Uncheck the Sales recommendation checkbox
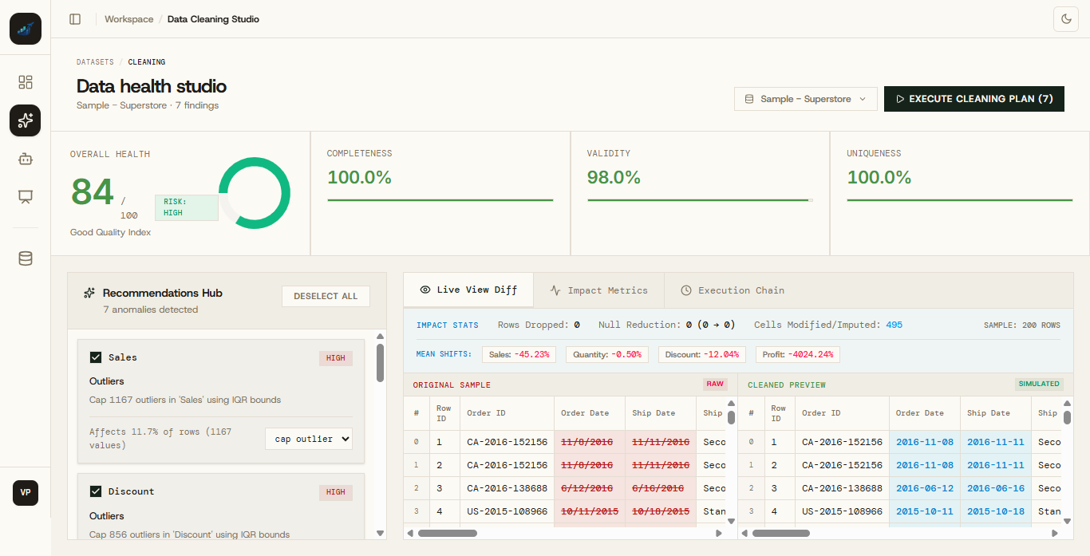This screenshot has width=1090, height=556. (x=96, y=357)
